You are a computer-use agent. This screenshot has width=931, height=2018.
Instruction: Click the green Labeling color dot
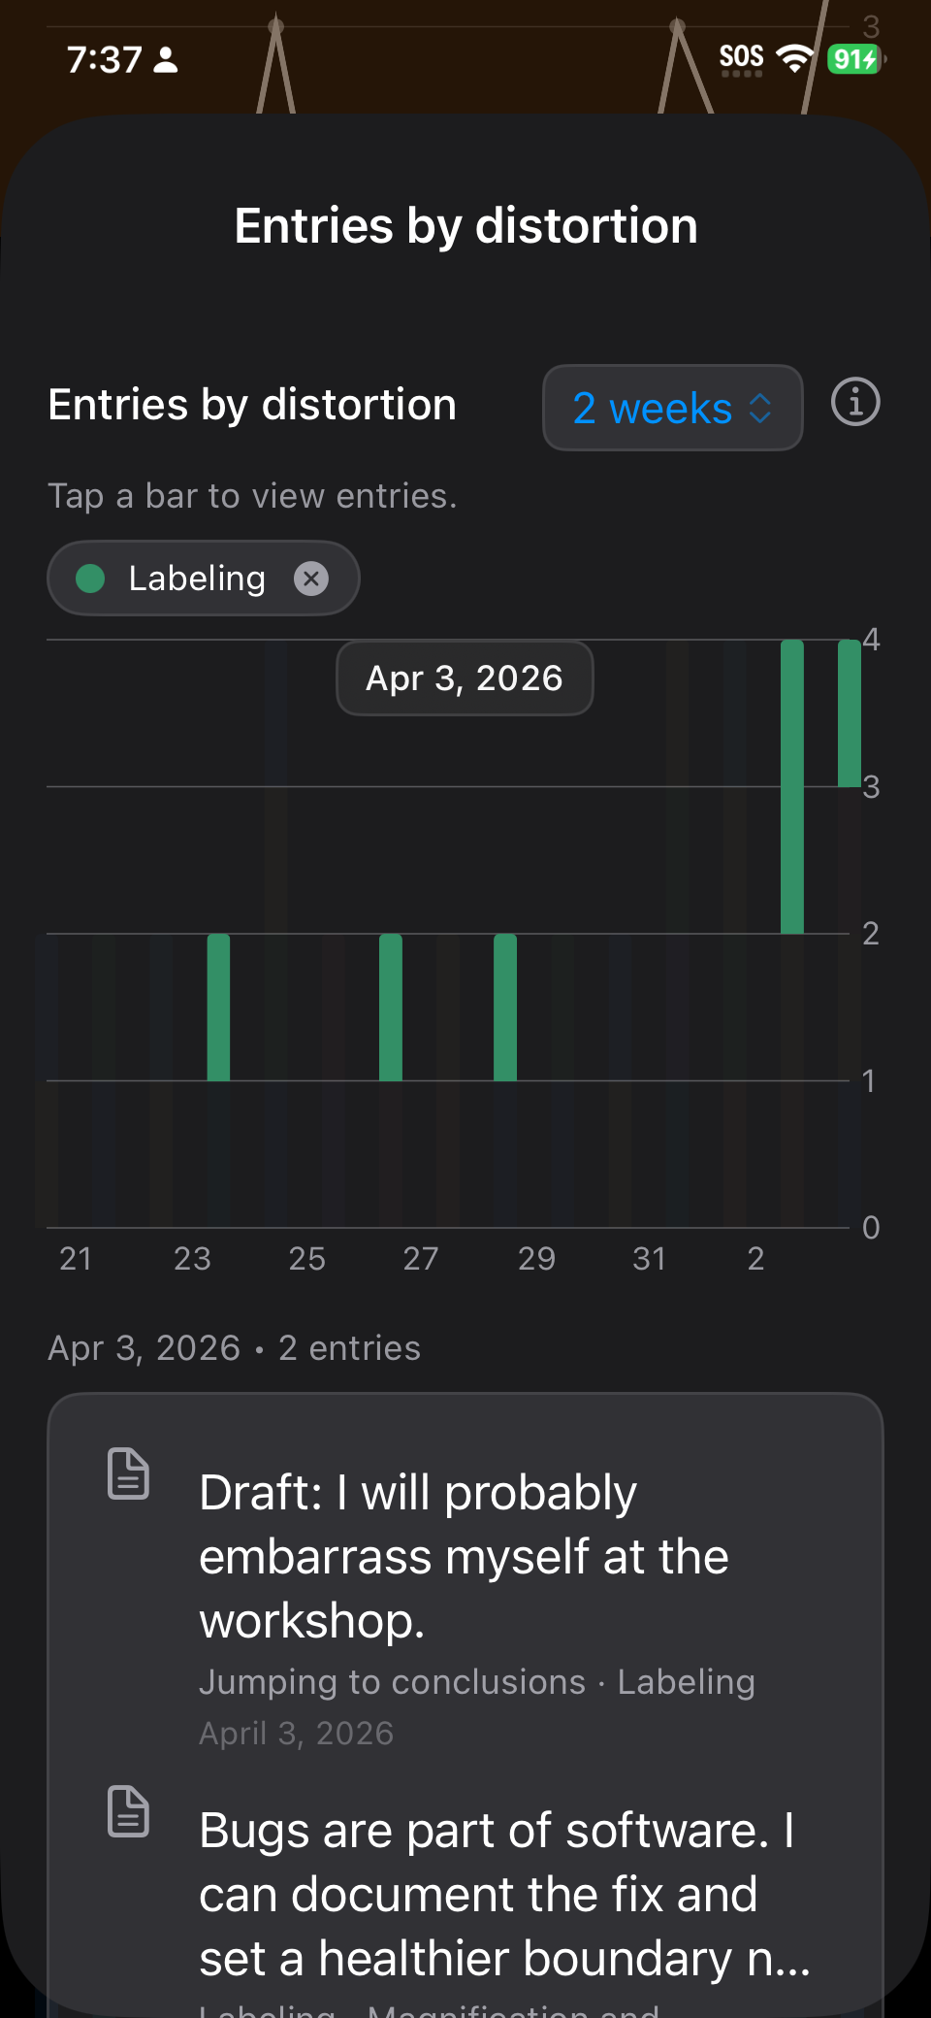coord(90,579)
